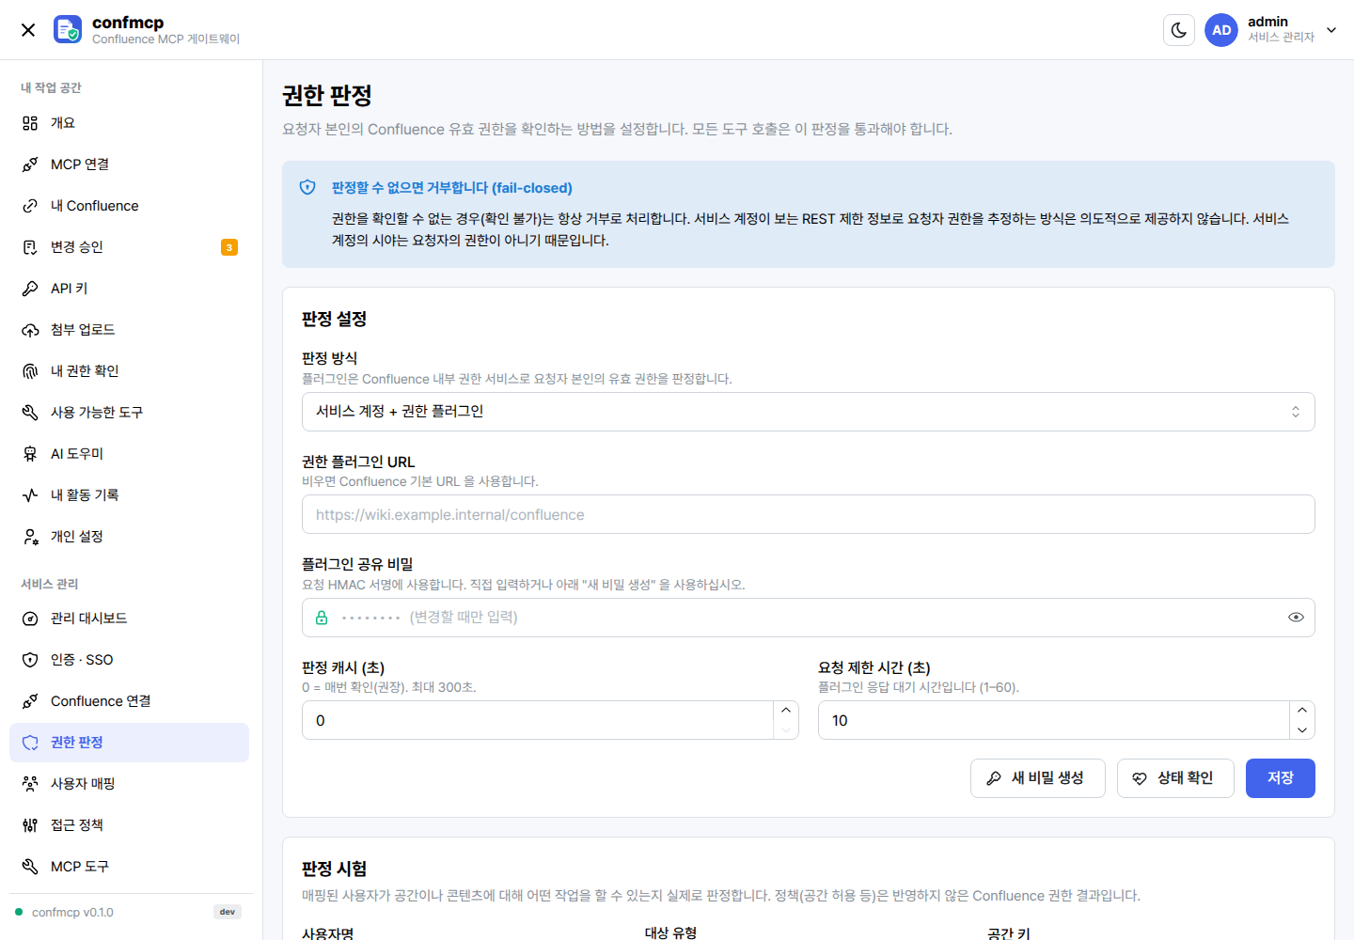The width and height of the screenshot is (1354, 940).
Task: Click the 사용자 매핑 users icon
Action: pos(30,784)
